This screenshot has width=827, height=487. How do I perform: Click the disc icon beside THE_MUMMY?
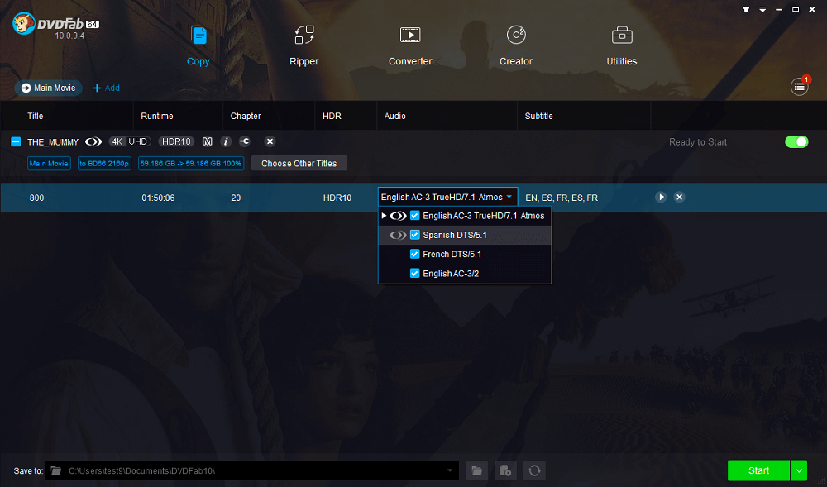click(x=93, y=141)
